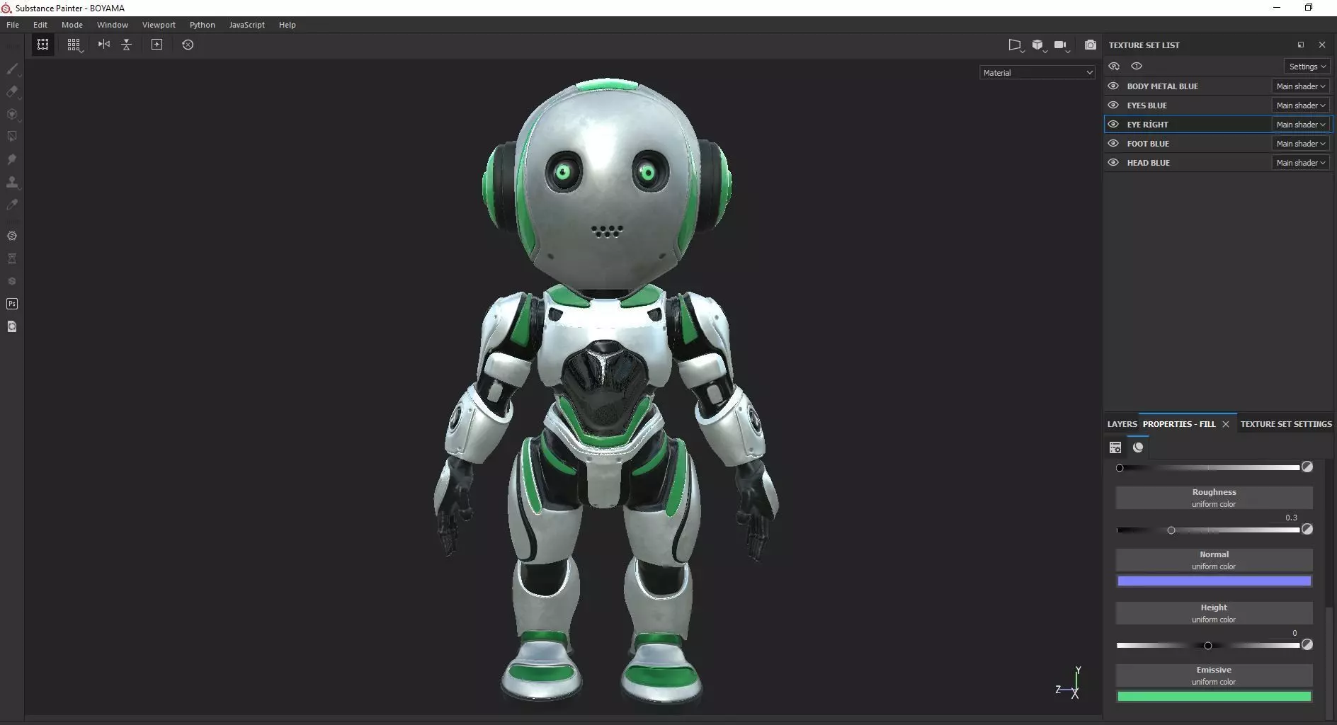This screenshot has width=1337, height=725.
Task: Open the Material viewport channel dropdown
Action: (1037, 73)
